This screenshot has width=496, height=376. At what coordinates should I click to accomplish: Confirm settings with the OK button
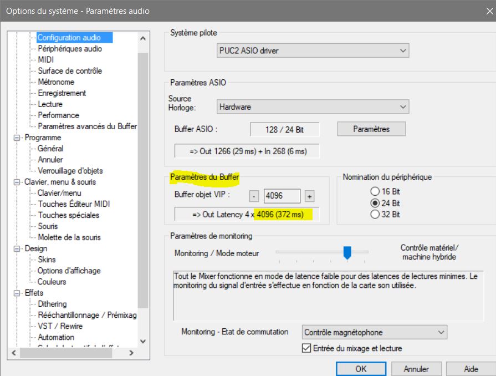click(361, 369)
